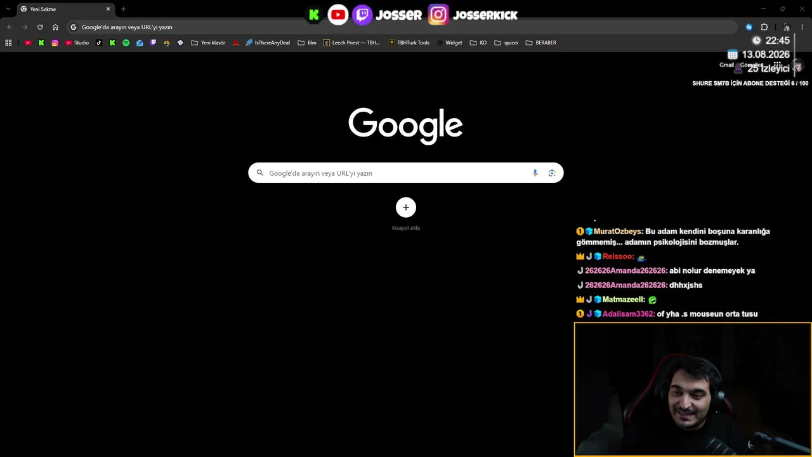Focus the Chrome address bar
The width and height of the screenshot is (812, 457).
coord(402,27)
